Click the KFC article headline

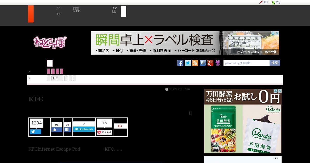pos(36,99)
